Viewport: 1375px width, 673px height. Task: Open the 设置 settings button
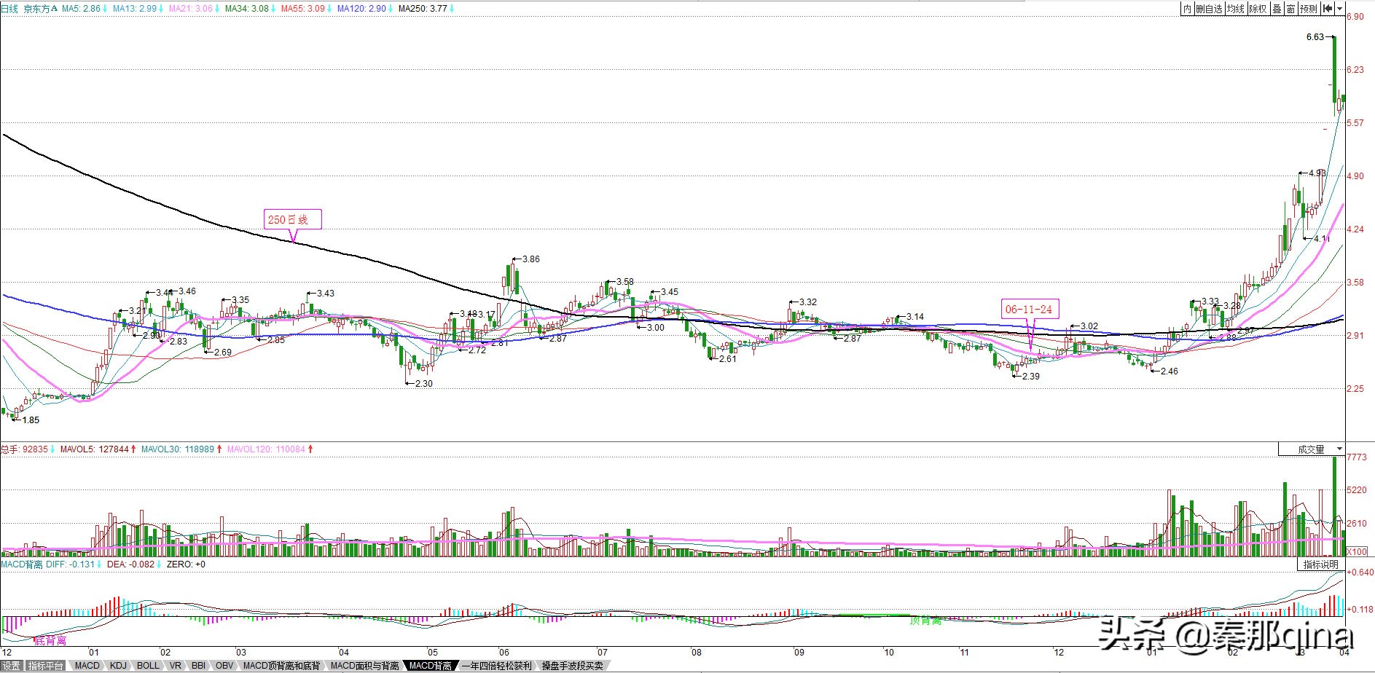[x=11, y=666]
